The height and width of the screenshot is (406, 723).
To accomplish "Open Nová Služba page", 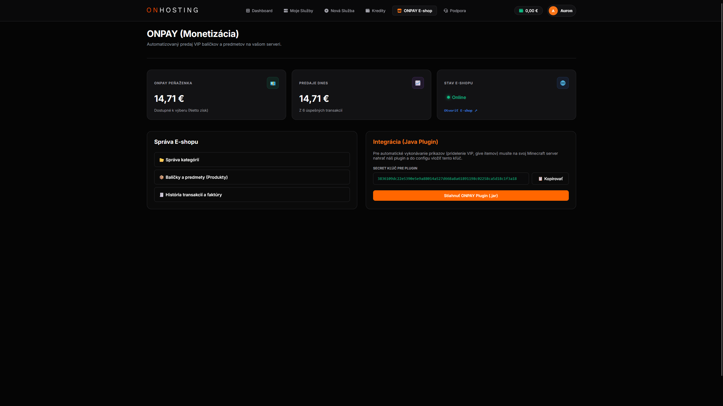I will 339,11.
